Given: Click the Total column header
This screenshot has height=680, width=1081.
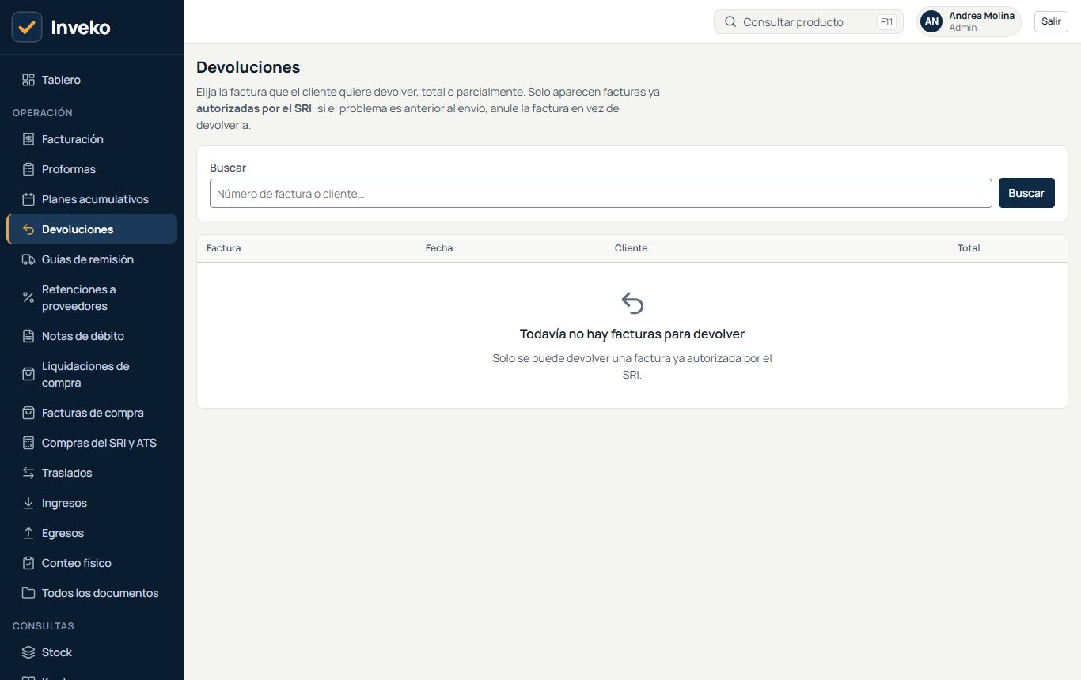Looking at the screenshot, I should (969, 248).
